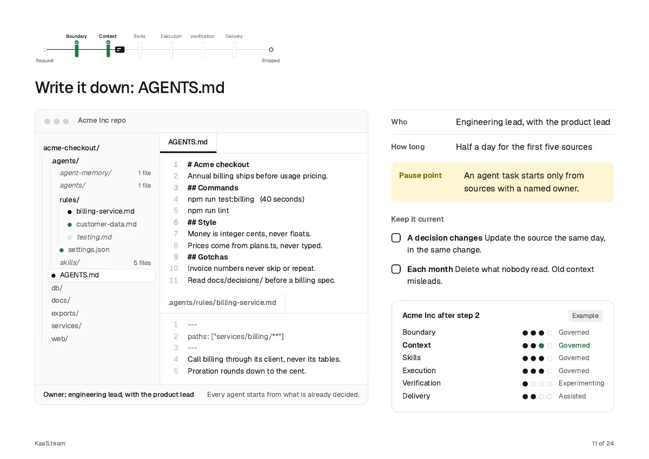
Task: Check the 'Each month' checkbox
Action: (396, 269)
